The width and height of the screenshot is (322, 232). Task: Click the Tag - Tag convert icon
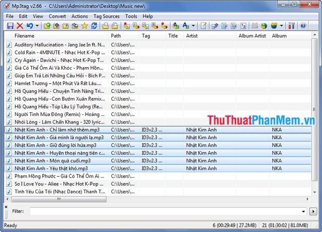(164, 26)
